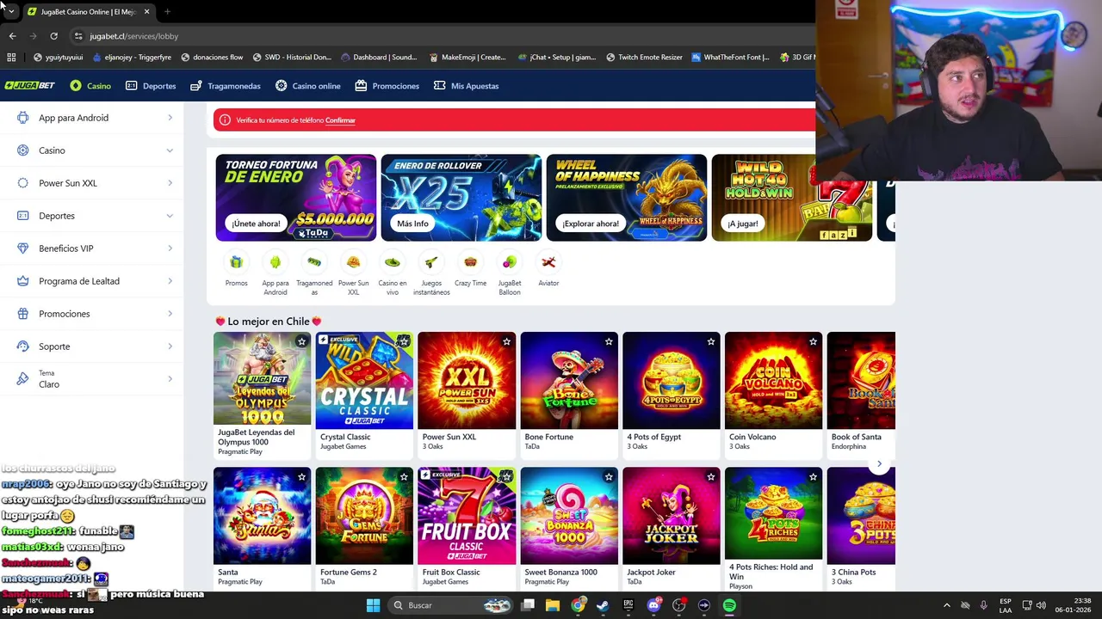Image resolution: width=1102 pixels, height=619 pixels.
Task: Open the Sweet Bonanza 1000 game thumbnail
Action: pyautogui.click(x=569, y=516)
